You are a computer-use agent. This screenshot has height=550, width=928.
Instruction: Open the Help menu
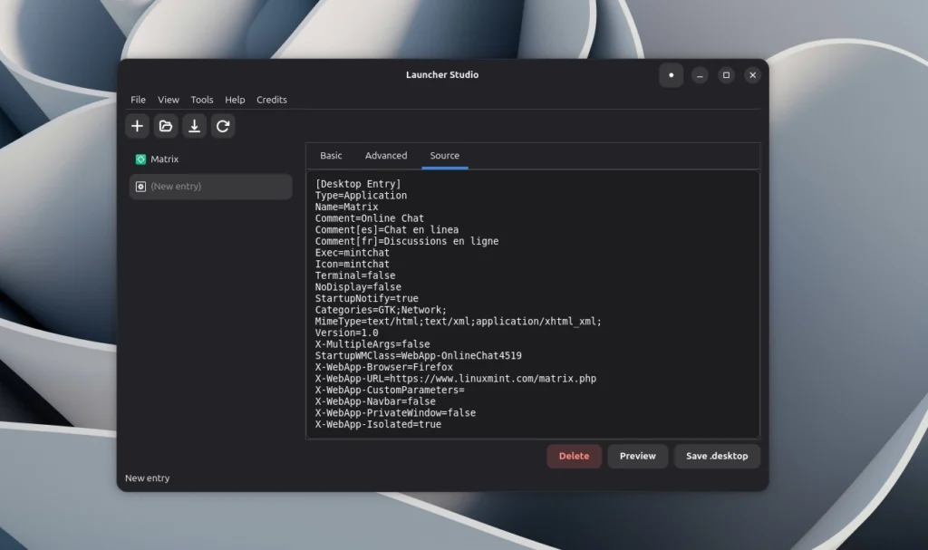[235, 100]
